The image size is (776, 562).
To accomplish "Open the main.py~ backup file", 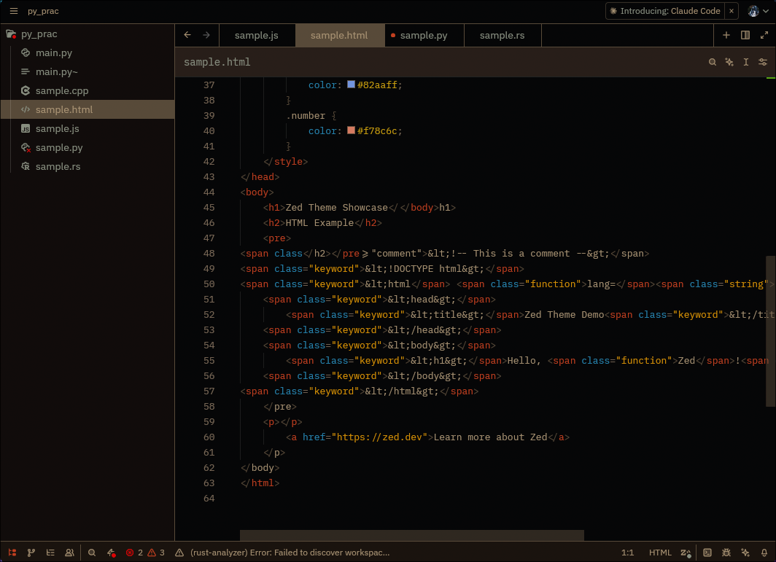I will [x=87, y=71].
